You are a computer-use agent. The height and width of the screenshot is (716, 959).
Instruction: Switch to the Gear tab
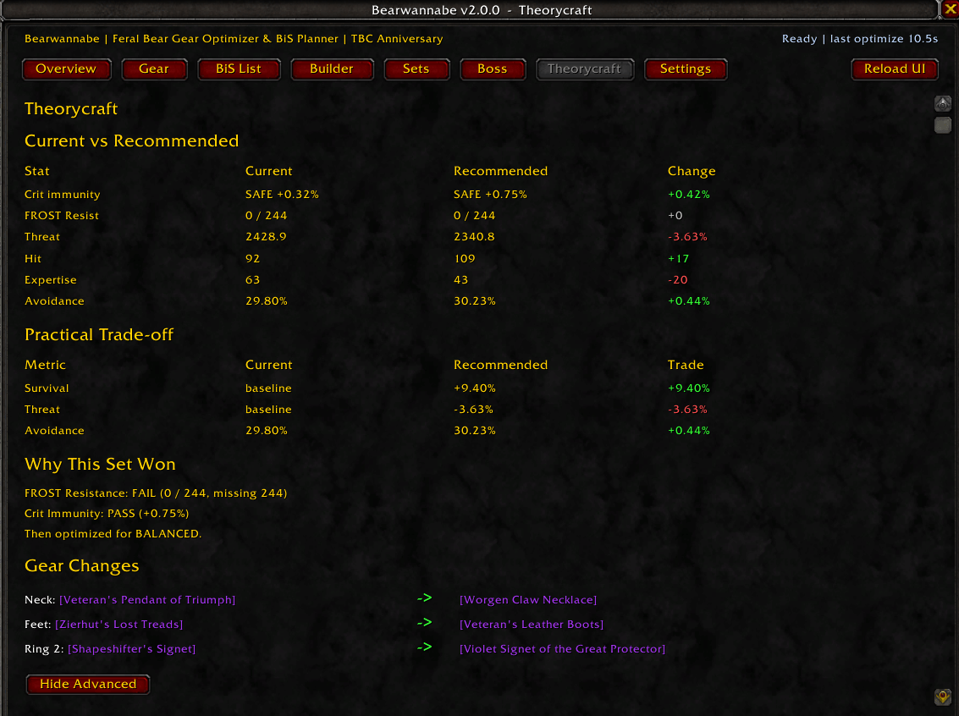[x=154, y=69]
